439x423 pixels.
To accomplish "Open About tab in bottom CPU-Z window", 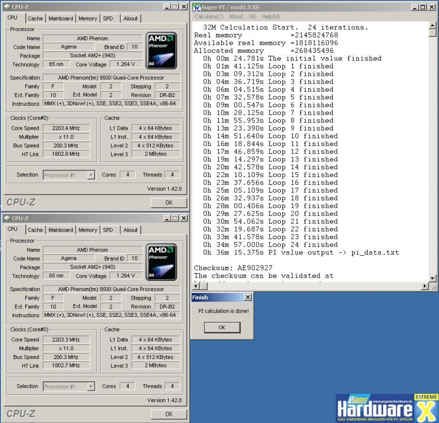I will coord(131,230).
